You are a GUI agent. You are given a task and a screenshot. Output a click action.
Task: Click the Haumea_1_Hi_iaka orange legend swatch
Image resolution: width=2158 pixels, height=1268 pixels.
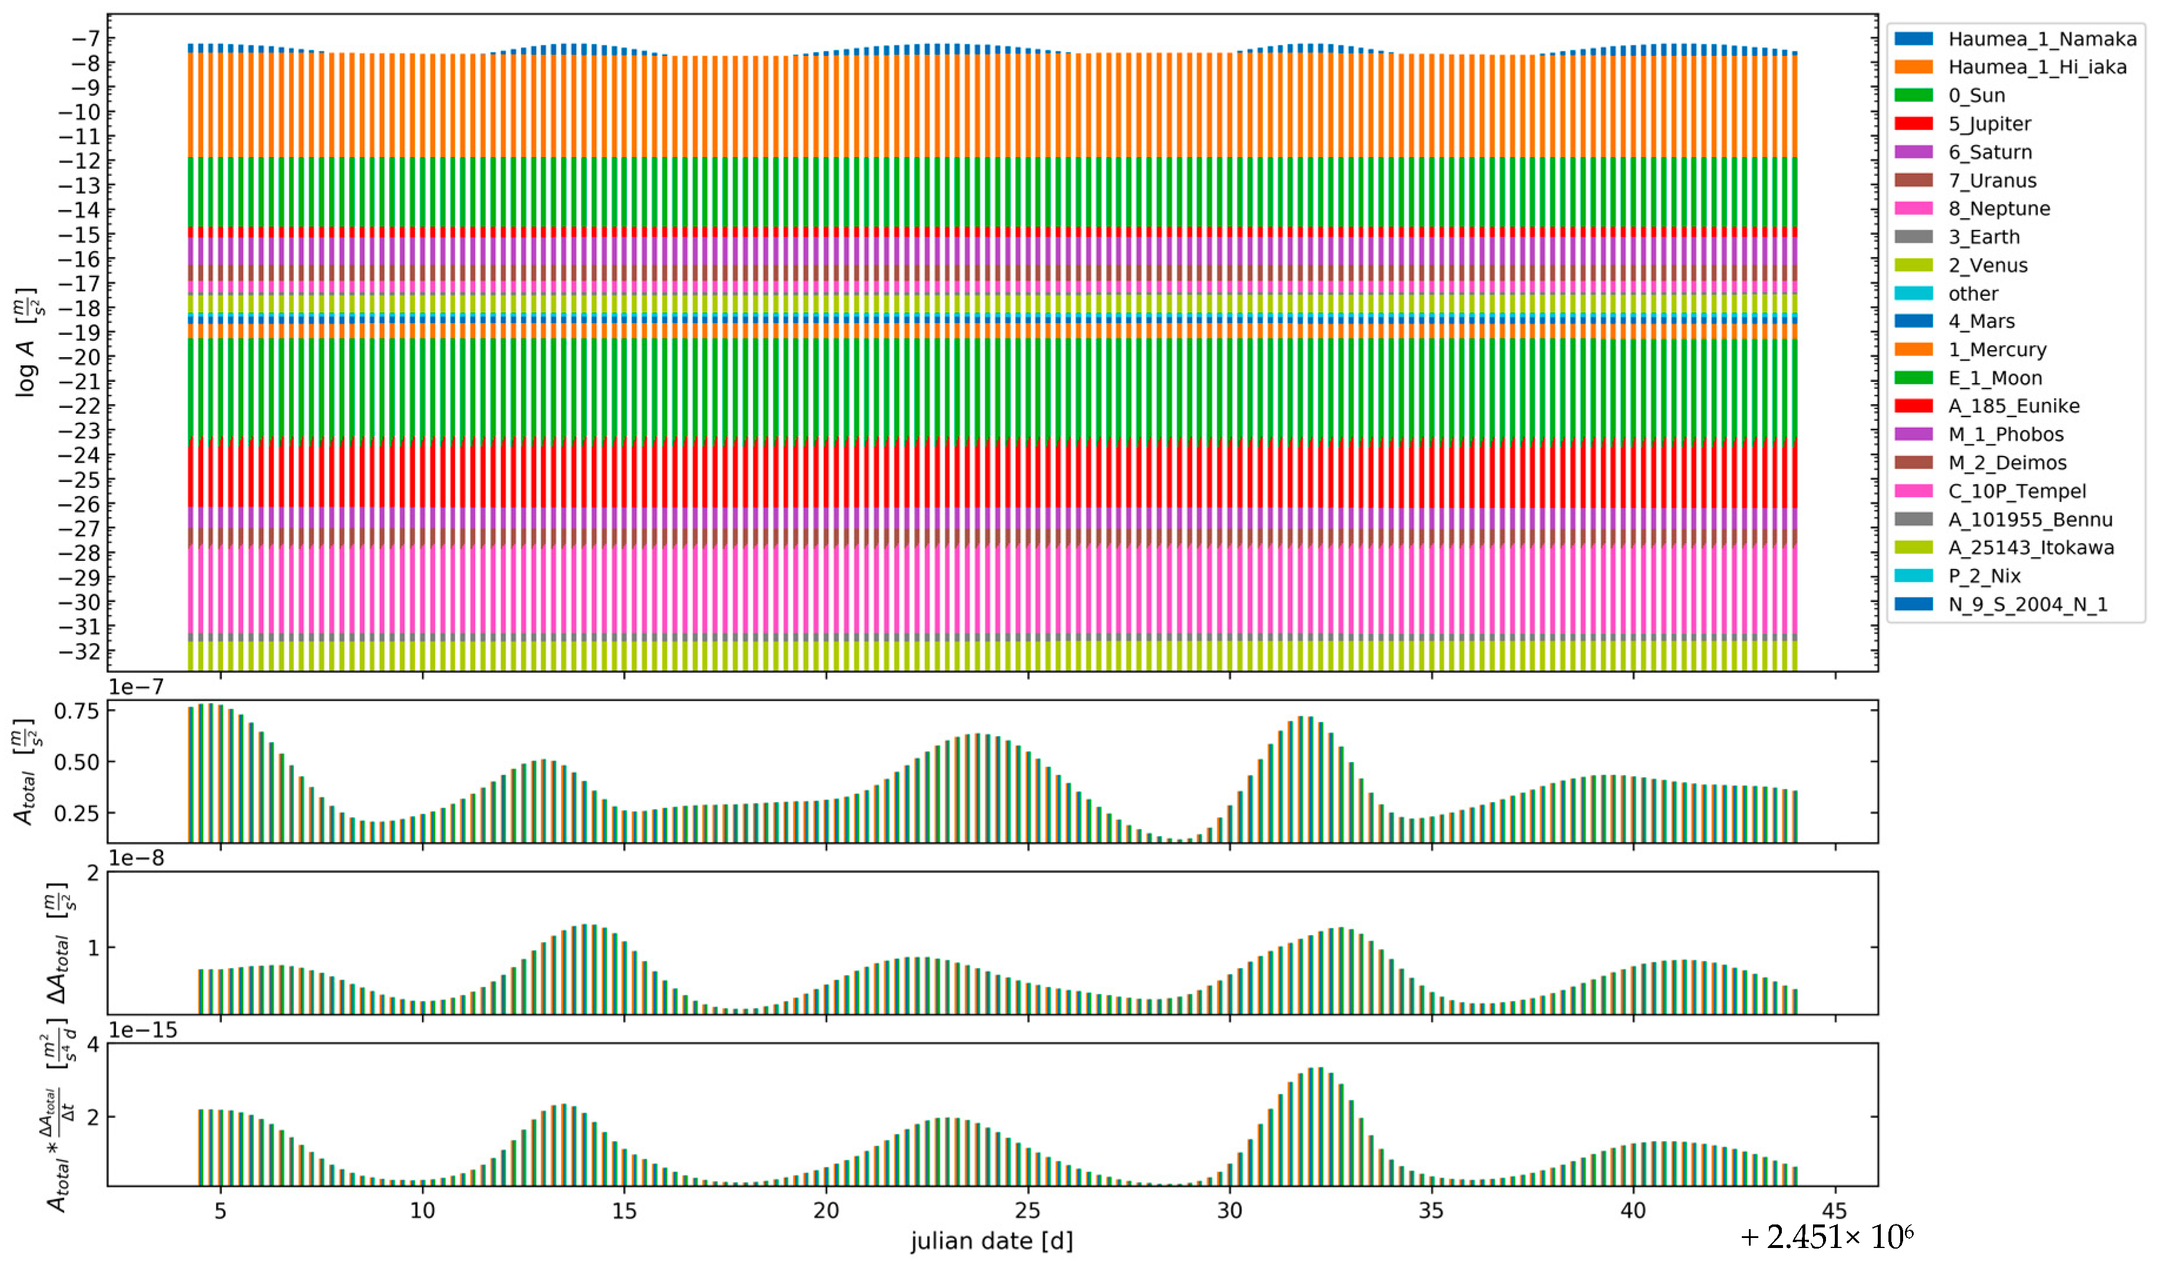coord(1913,66)
